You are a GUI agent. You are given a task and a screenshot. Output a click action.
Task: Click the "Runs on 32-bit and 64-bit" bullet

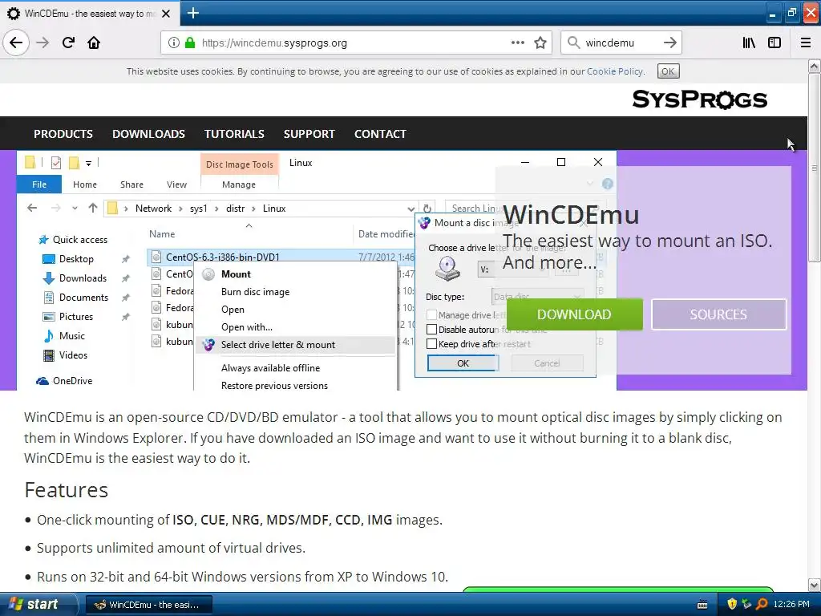coord(242,577)
